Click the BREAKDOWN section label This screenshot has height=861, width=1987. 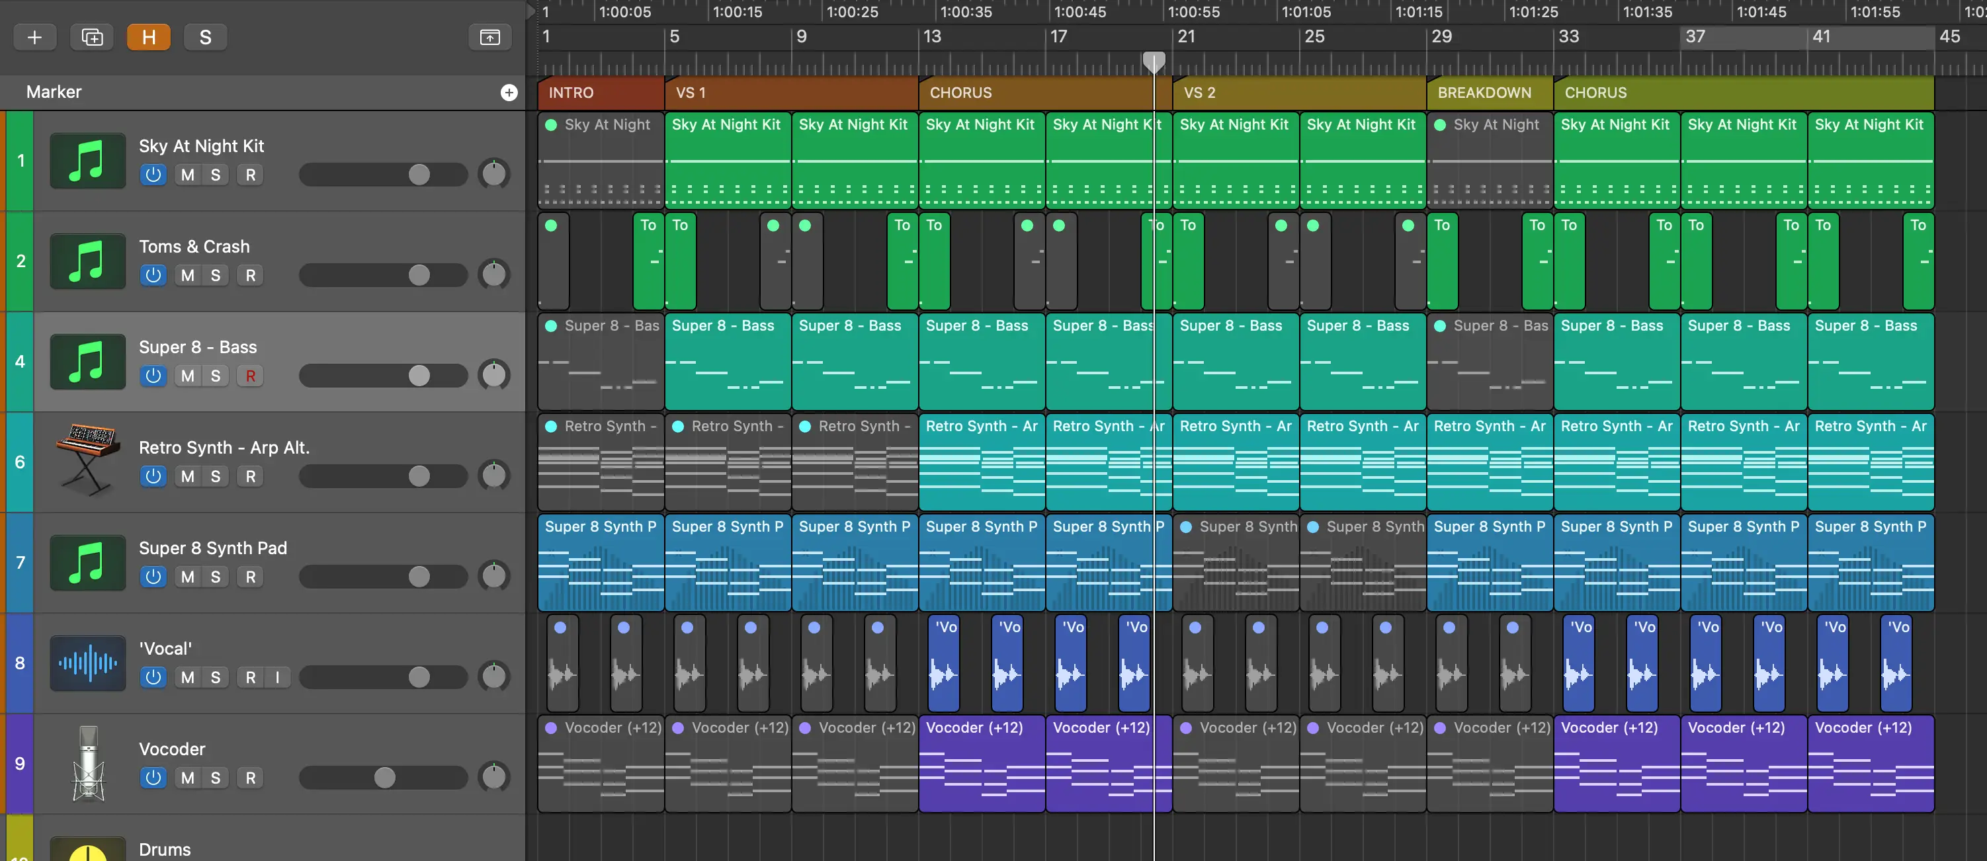pos(1483,93)
